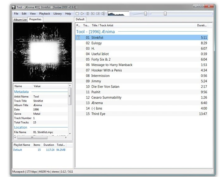The width and height of the screenshot is (222, 177).
Task: Open the View menu
Action: (x=33, y=13)
